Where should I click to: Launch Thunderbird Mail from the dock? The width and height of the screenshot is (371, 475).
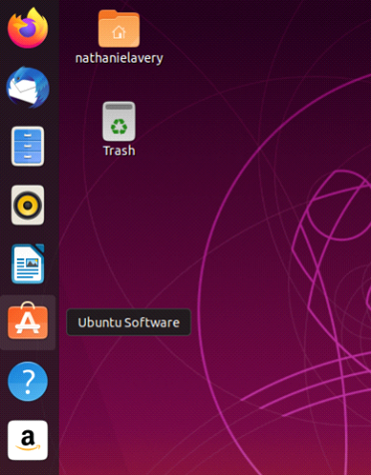[x=28, y=87]
